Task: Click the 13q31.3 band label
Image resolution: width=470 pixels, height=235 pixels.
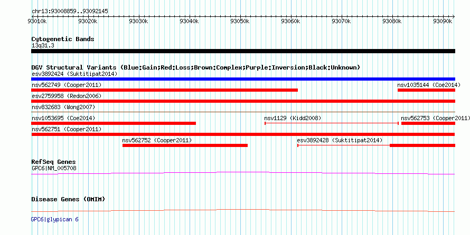Action: 43,46
